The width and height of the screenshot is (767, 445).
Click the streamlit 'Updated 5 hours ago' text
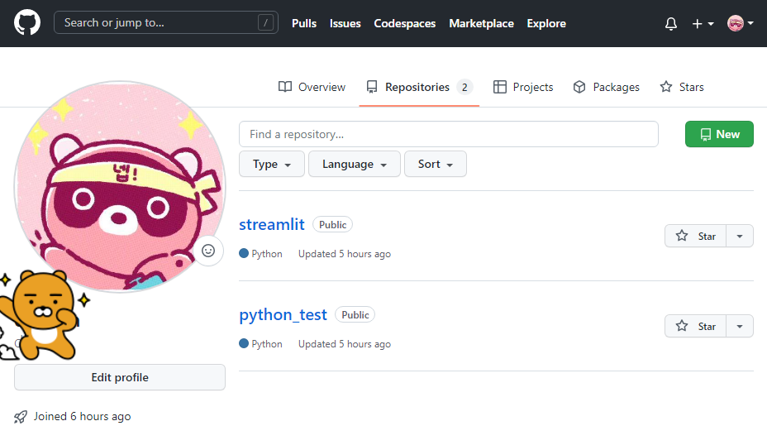point(345,254)
